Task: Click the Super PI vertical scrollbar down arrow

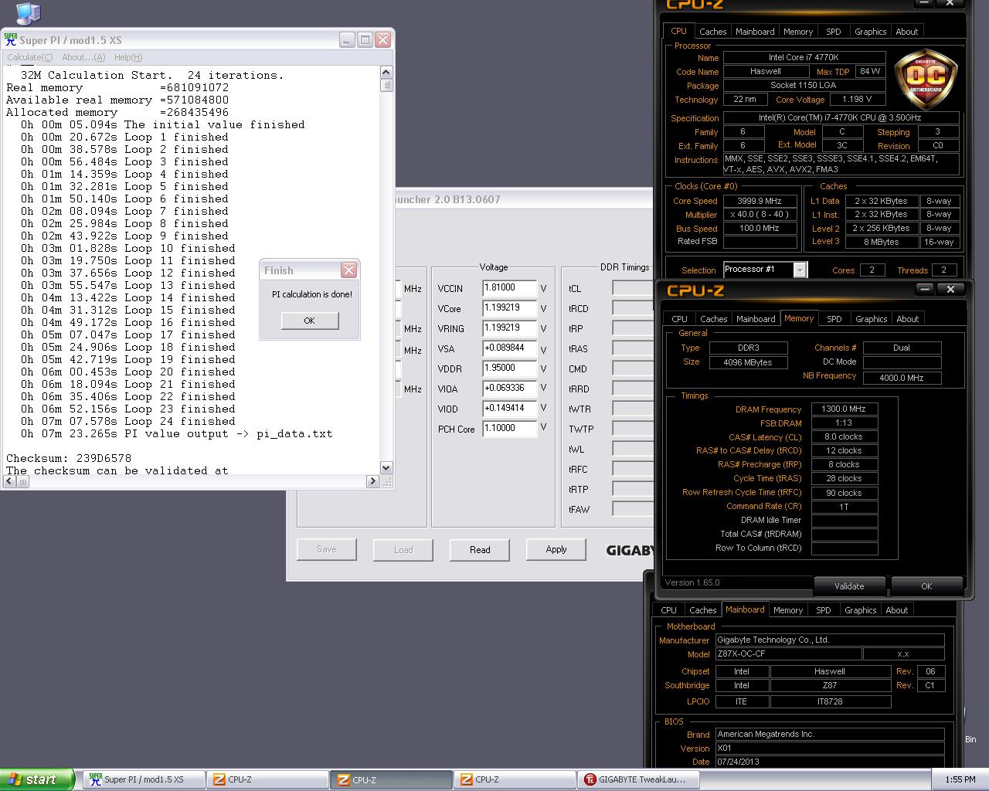Action: click(386, 468)
